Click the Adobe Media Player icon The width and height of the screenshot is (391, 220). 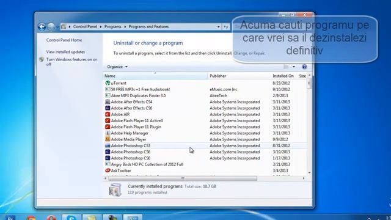pos(108,139)
